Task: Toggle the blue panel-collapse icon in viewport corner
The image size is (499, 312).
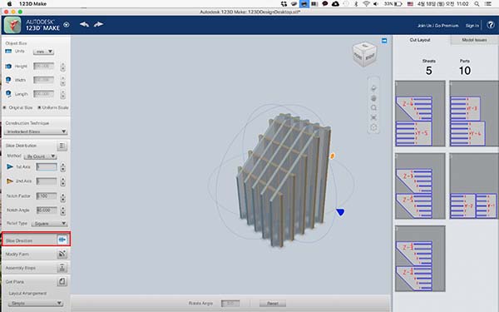Action: coord(384,41)
